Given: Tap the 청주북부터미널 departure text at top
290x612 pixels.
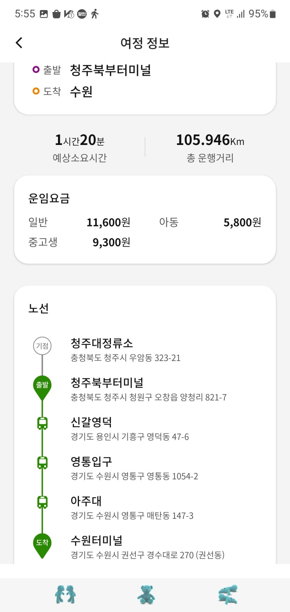Looking at the screenshot, I should click(110, 70).
